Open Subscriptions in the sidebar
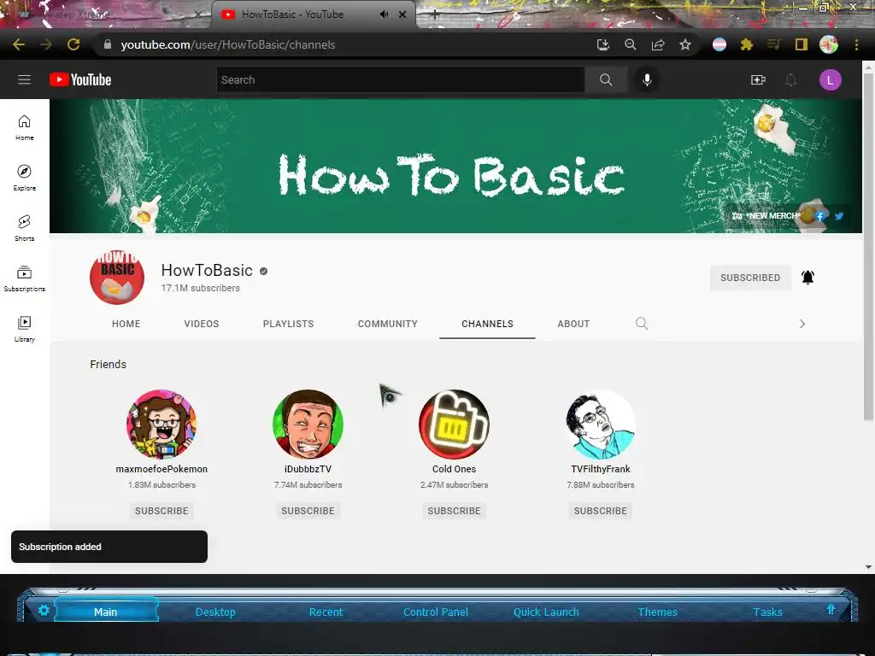Screen dimensions: 875x656 tap(25, 278)
